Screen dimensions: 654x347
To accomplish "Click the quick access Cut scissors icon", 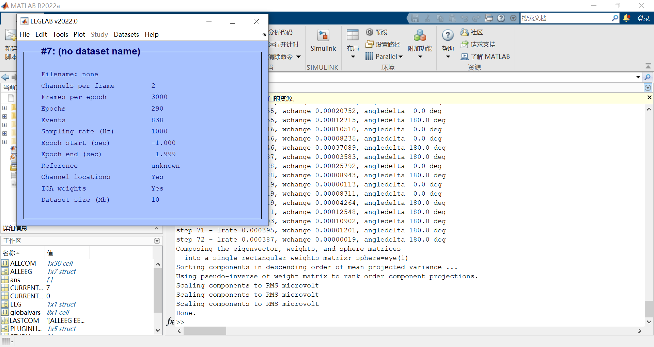I will [x=427, y=18].
